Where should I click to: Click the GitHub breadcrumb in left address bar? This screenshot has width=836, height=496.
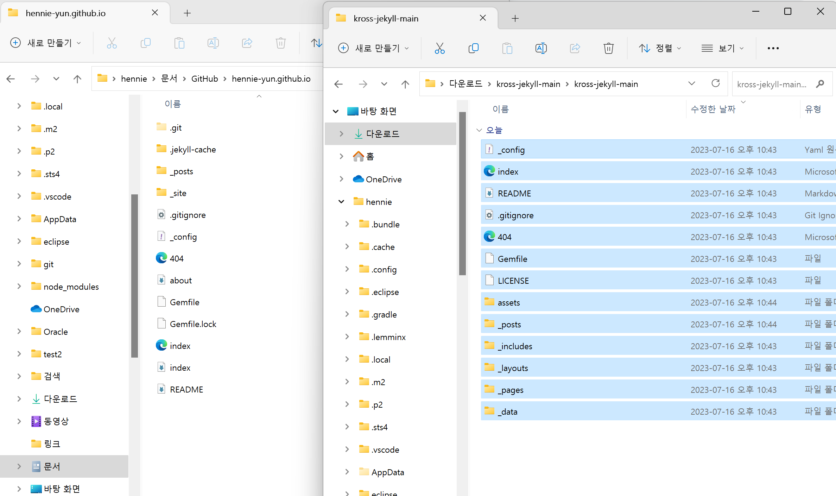(204, 79)
